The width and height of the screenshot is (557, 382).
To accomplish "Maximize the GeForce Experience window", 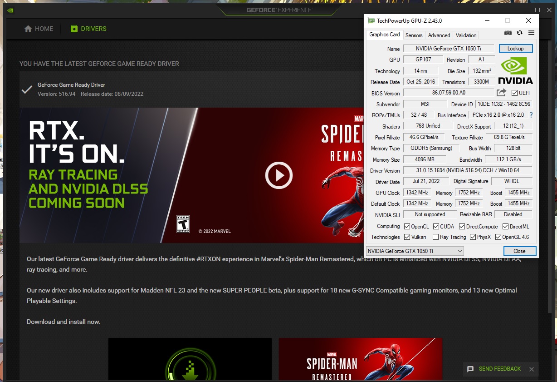I will point(537,10).
